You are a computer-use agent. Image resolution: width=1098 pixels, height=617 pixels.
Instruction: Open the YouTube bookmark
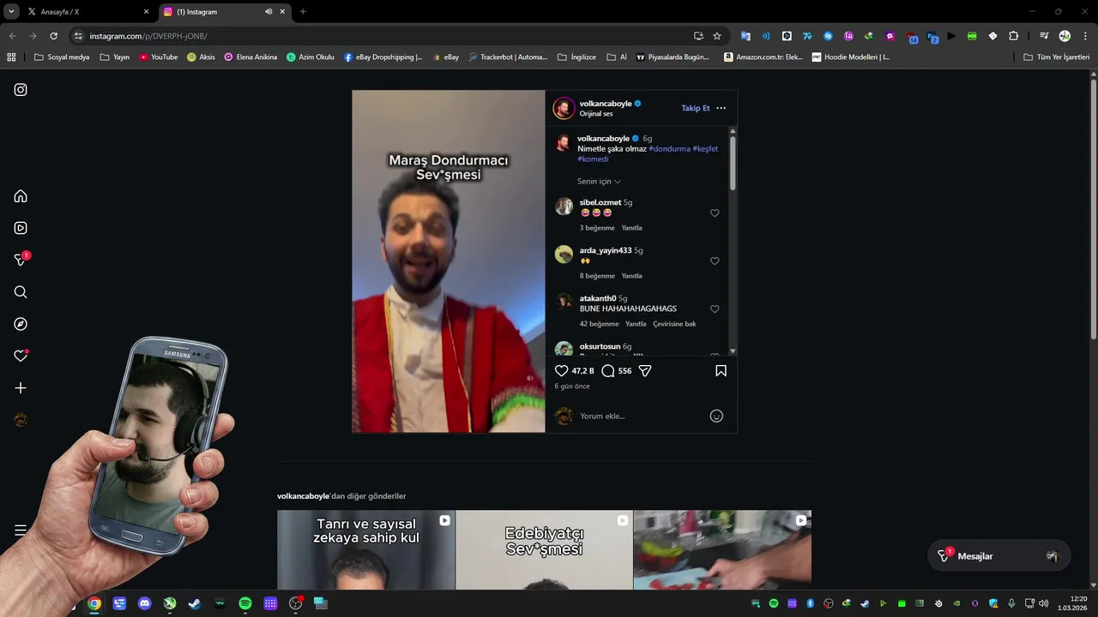[x=159, y=57]
